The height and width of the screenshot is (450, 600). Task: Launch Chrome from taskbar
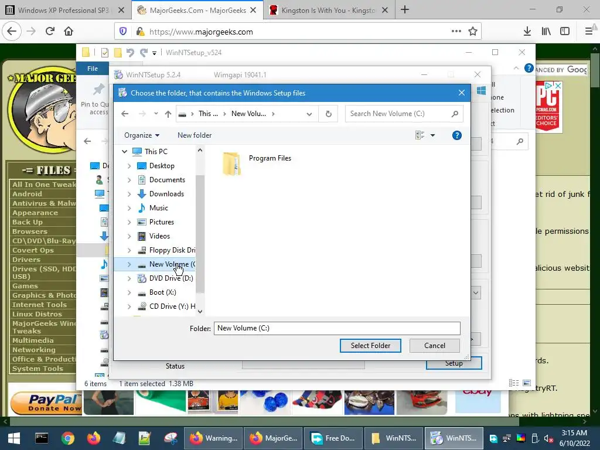[68, 438]
